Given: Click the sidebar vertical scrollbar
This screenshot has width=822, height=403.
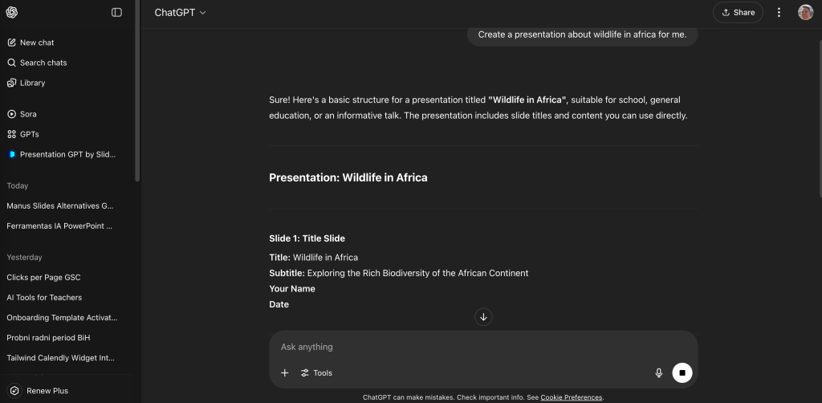Looking at the screenshot, I should point(137,91).
